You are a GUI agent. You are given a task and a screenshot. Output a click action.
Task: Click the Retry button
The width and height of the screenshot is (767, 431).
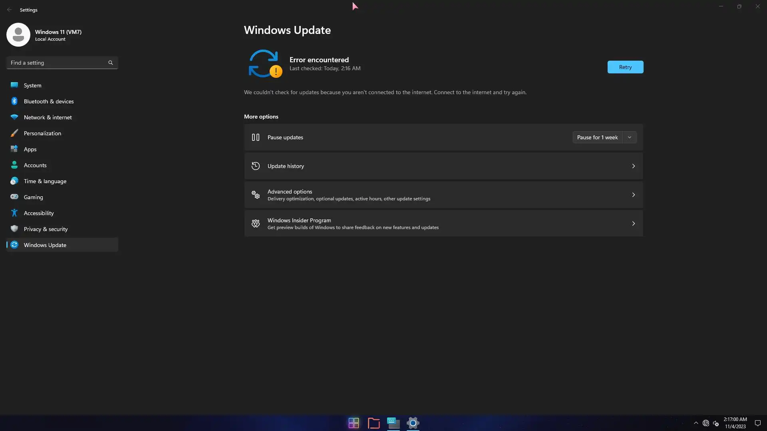[x=625, y=67]
